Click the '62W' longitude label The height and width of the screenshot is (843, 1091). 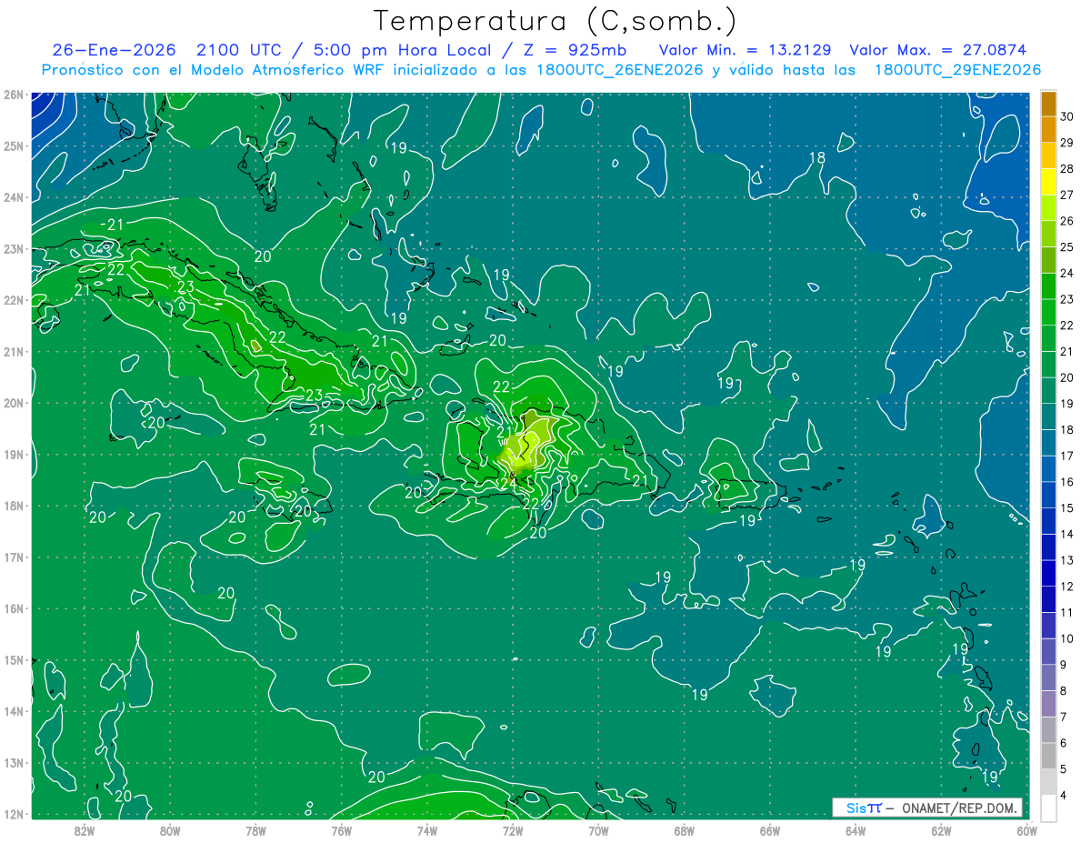pos(941,829)
